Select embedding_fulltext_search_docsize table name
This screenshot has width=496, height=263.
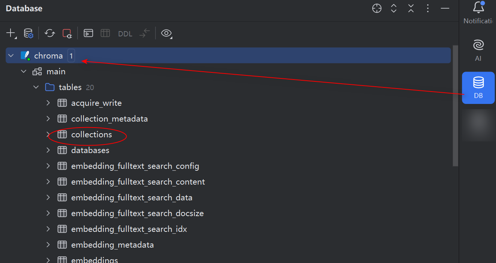(x=137, y=213)
